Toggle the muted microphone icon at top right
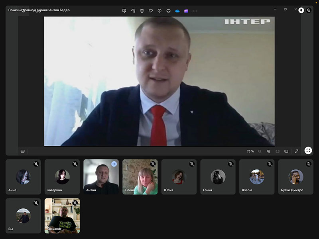Screen dimensions: 319x239 coord(309,10)
